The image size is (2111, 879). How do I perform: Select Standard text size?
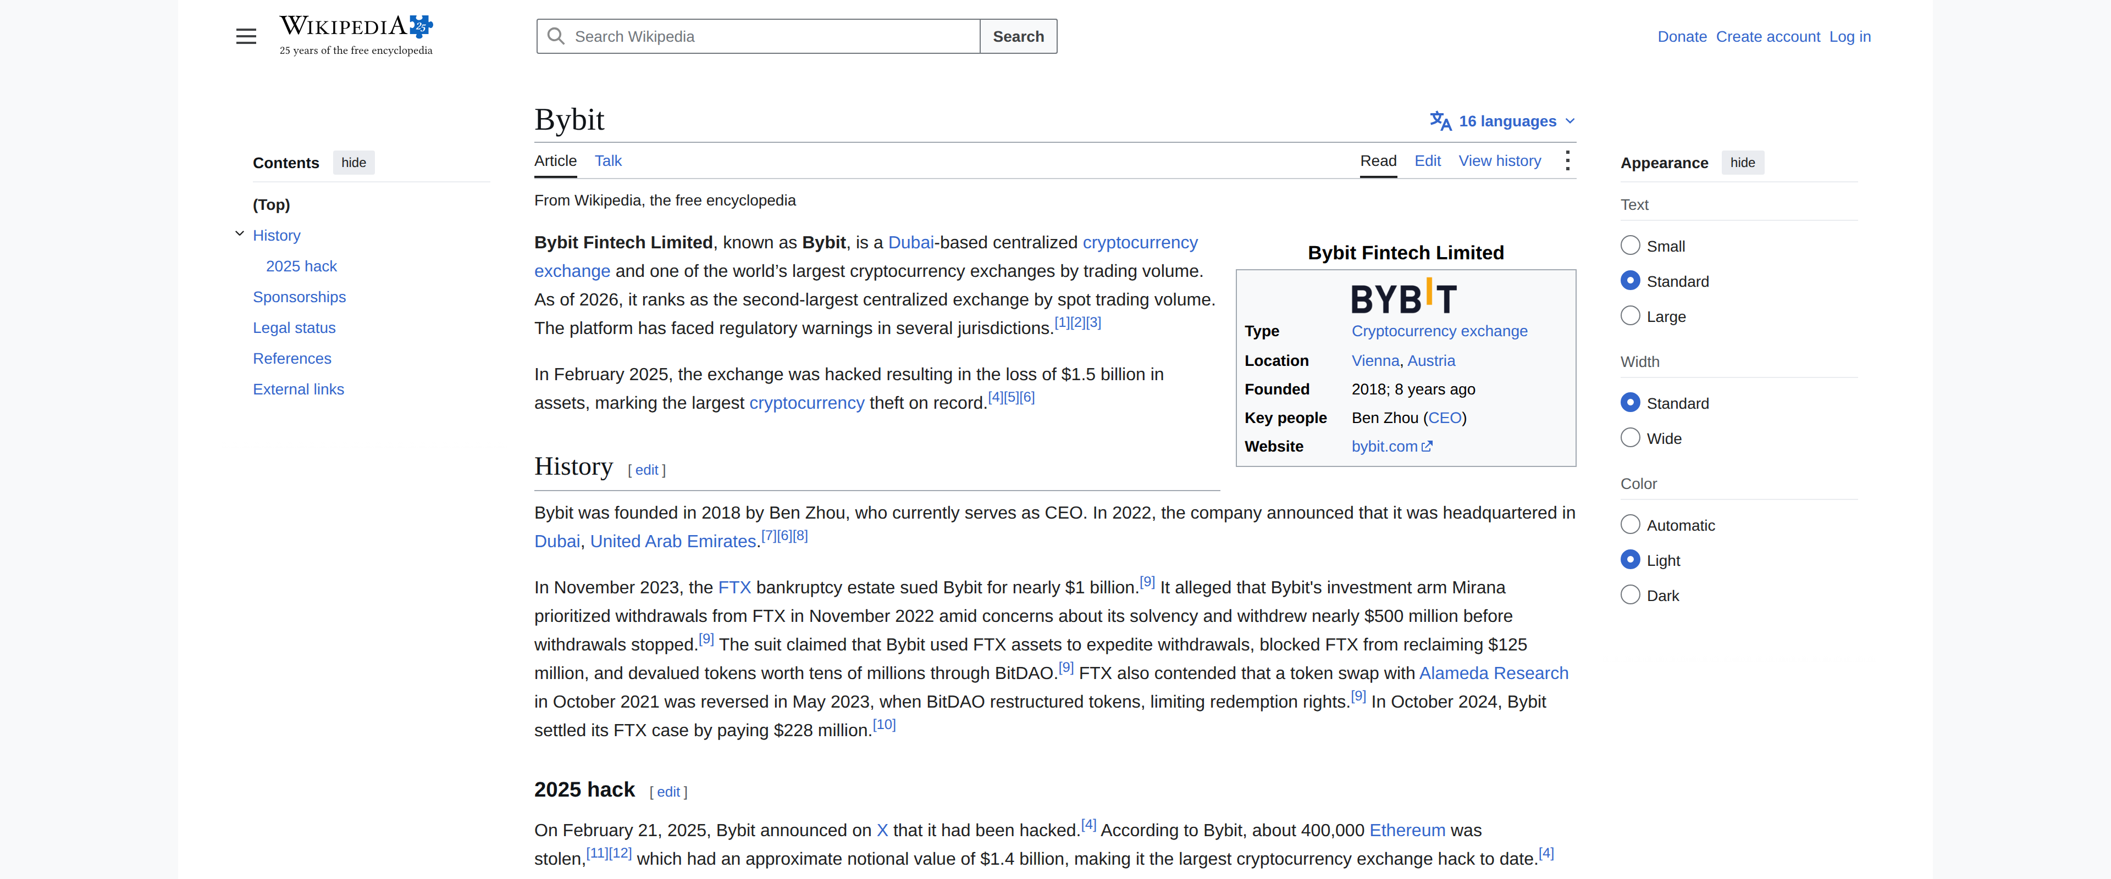point(1630,281)
